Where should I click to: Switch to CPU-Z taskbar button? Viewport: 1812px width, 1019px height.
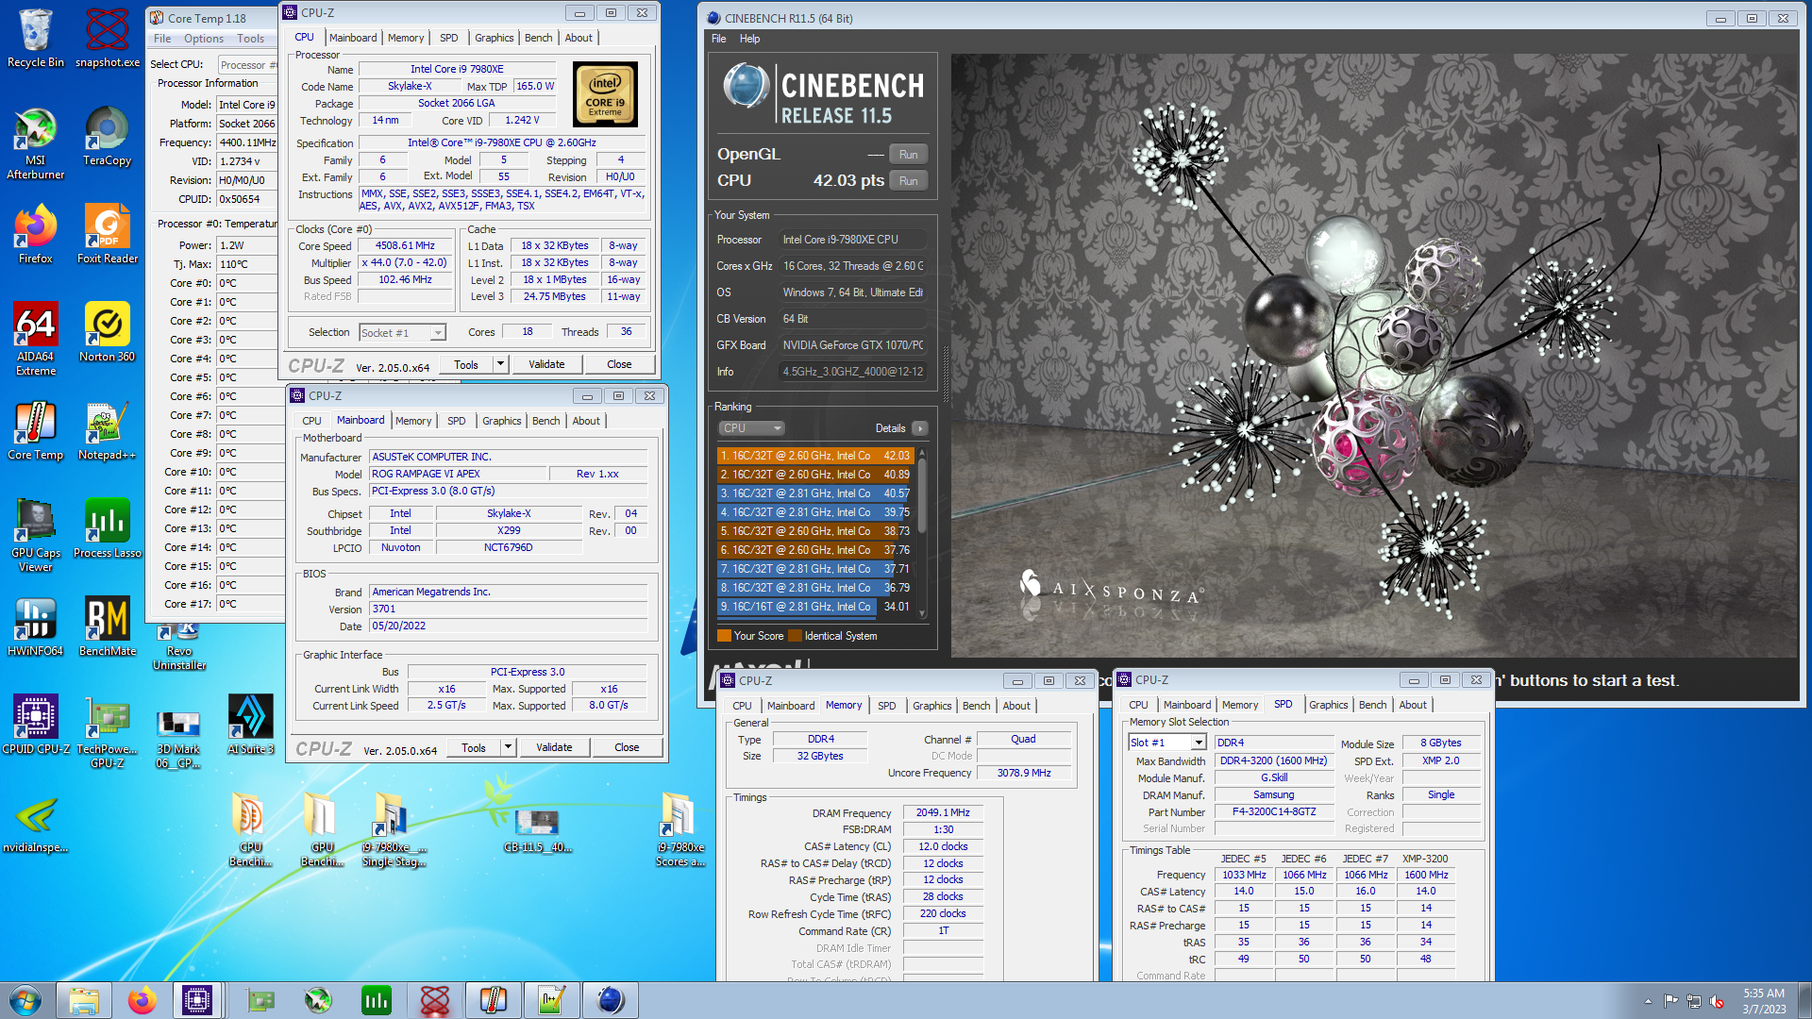click(x=197, y=1000)
